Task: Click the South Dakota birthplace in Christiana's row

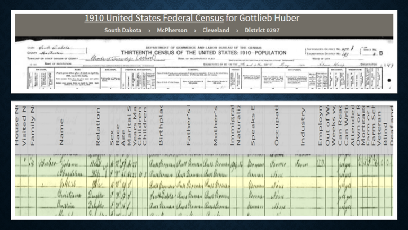Action: [x=162, y=196]
